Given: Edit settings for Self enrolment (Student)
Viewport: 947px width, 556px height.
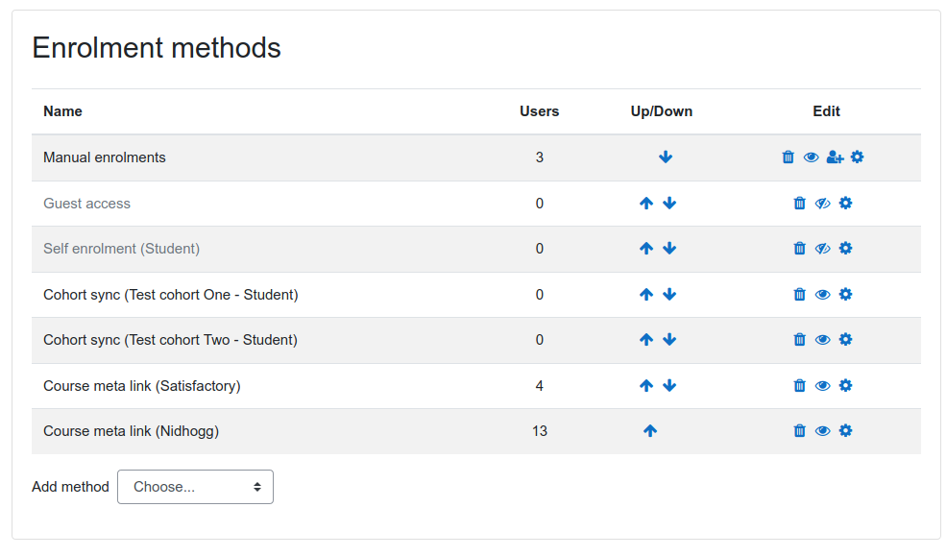Looking at the screenshot, I should pyautogui.click(x=845, y=249).
